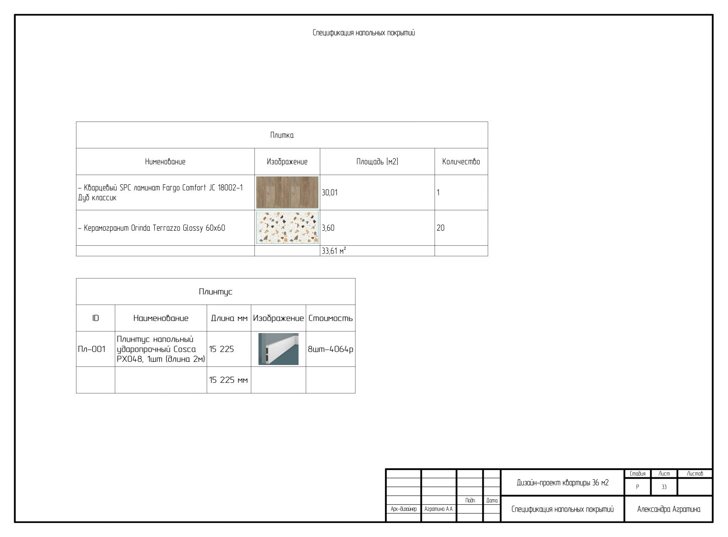Viewport: 728px width, 537px height.
Task: Click quantity "20" in the Керамогранит row
Action: tap(440, 228)
